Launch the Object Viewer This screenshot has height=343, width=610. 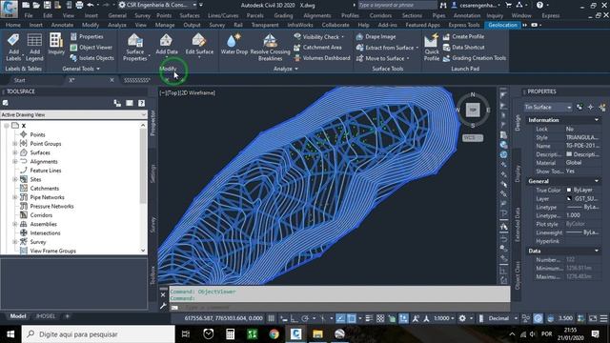[x=91, y=48]
